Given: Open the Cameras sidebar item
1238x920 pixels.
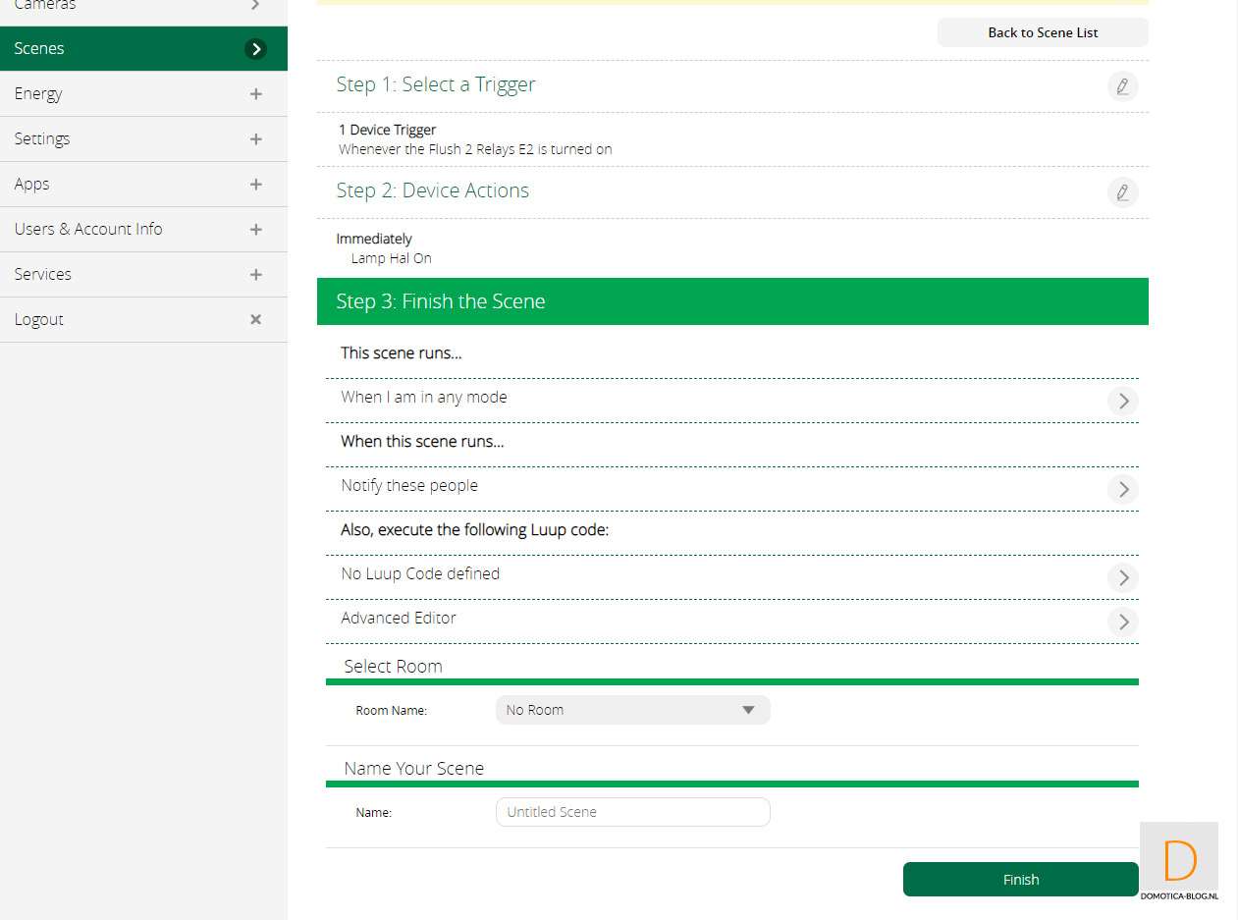Looking at the screenshot, I should [x=45, y=6].
